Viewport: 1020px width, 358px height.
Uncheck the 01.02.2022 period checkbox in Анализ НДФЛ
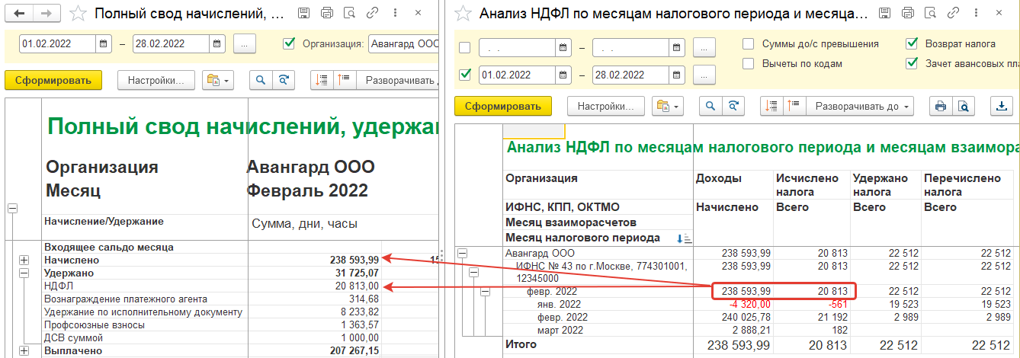tap(465, 75)
